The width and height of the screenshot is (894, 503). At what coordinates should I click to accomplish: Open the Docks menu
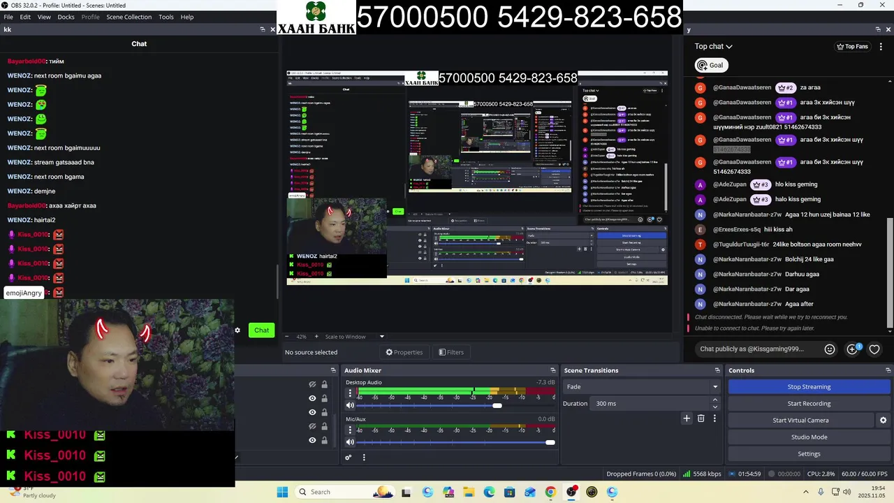click(x=66, y=17)
